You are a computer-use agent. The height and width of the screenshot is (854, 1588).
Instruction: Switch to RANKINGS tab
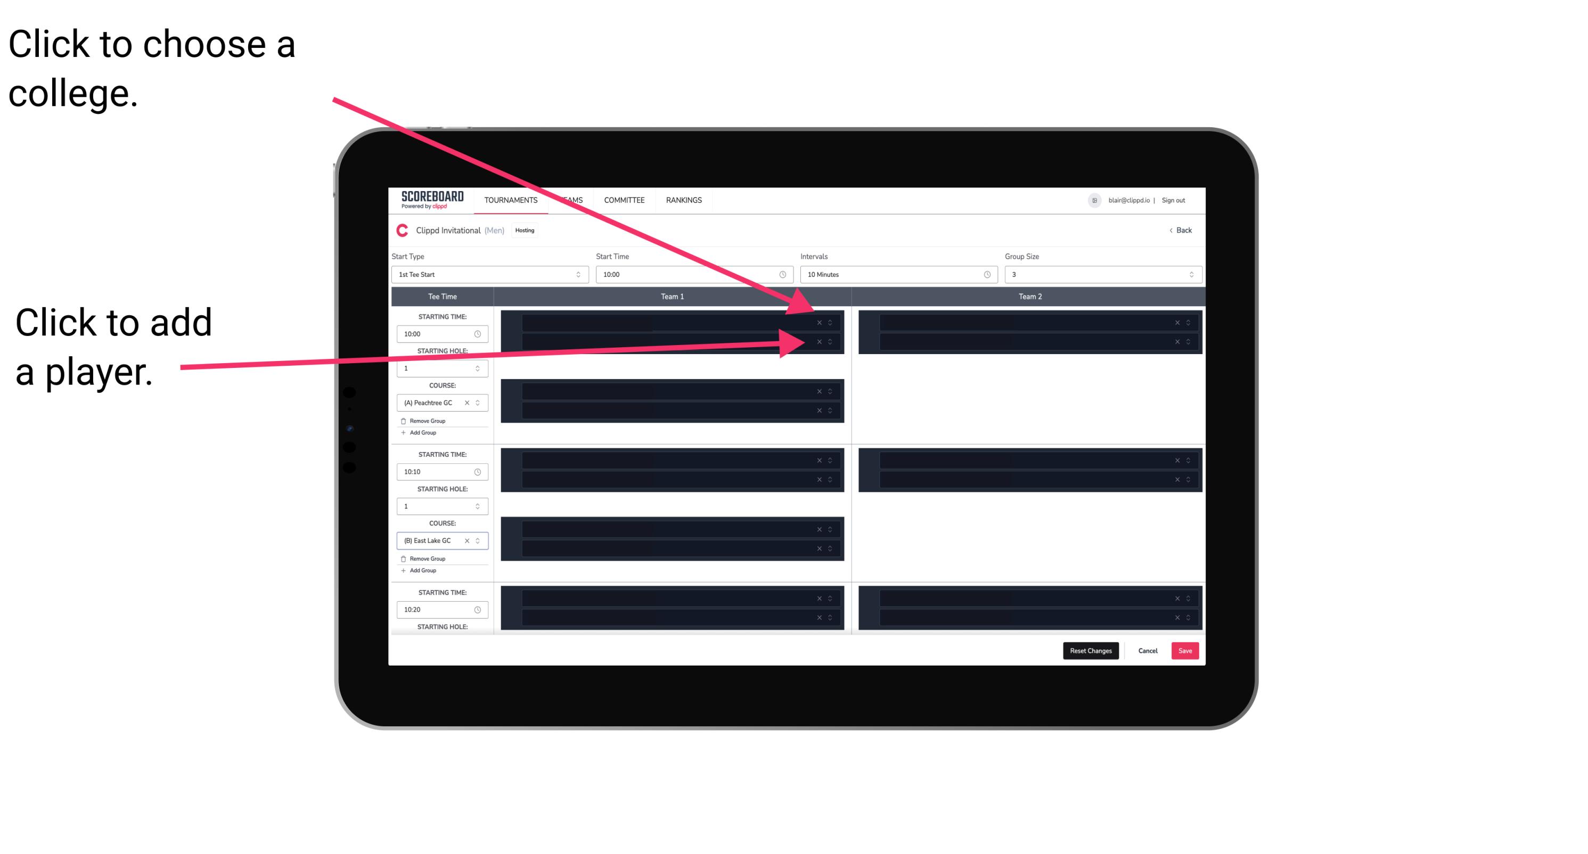(684, 200)
